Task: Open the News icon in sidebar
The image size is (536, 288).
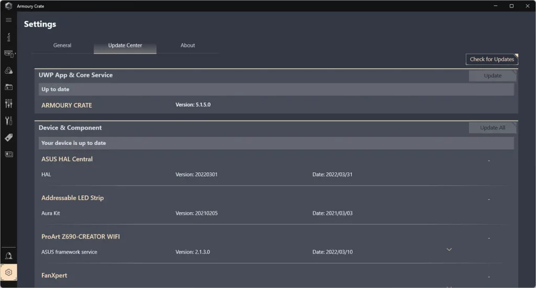Action: click(x=8, y=154)
